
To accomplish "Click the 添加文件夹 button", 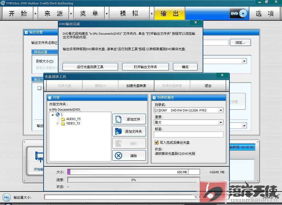I will [x=129, y=131].
